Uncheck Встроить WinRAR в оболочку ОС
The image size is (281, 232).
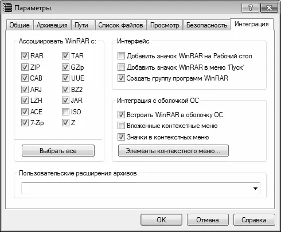point(121,115)
